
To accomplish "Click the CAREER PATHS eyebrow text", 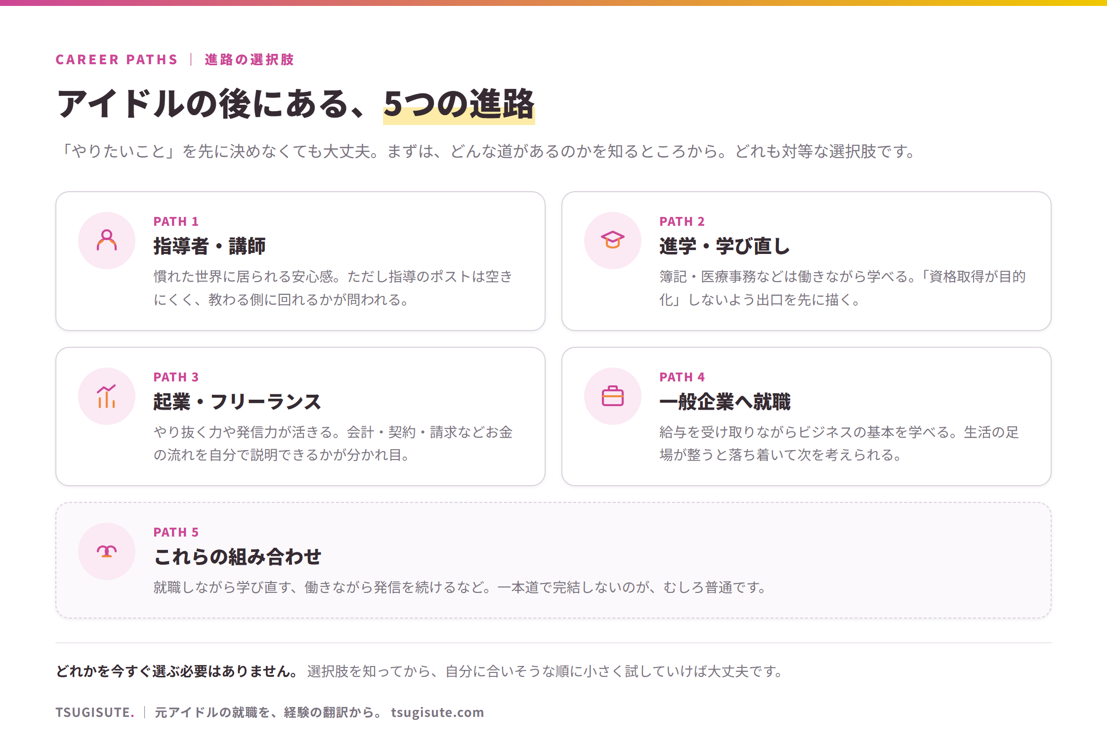I will click(117, 60).
